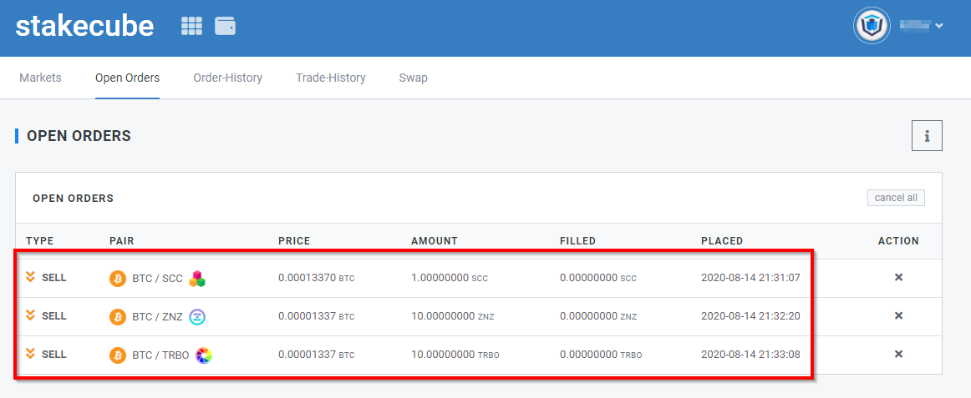This screenshot has height=398, width=971.
Task: Open the Trade-History tab
Action: click(x=331, y=78)
